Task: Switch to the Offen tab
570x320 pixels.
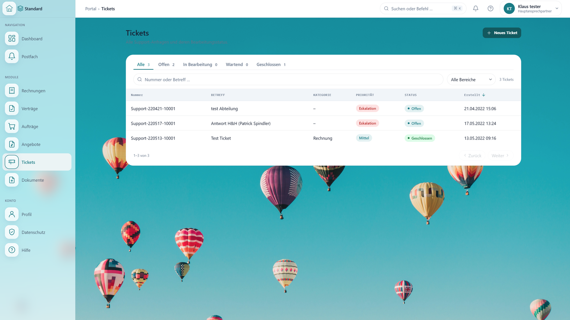Action: (166, 64)
